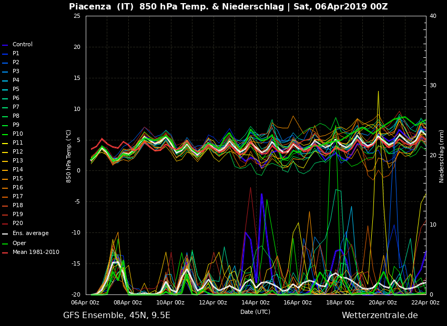Click the 08Apr 00z date tick label
447x326 pixels.
(128, 303)
